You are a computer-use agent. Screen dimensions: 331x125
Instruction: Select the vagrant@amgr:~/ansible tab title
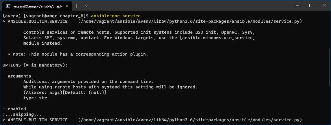pos(37,6)
